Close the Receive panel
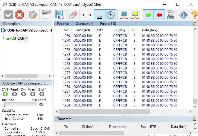The height and width of the screenshot is (136, 198). pos(195,24)
